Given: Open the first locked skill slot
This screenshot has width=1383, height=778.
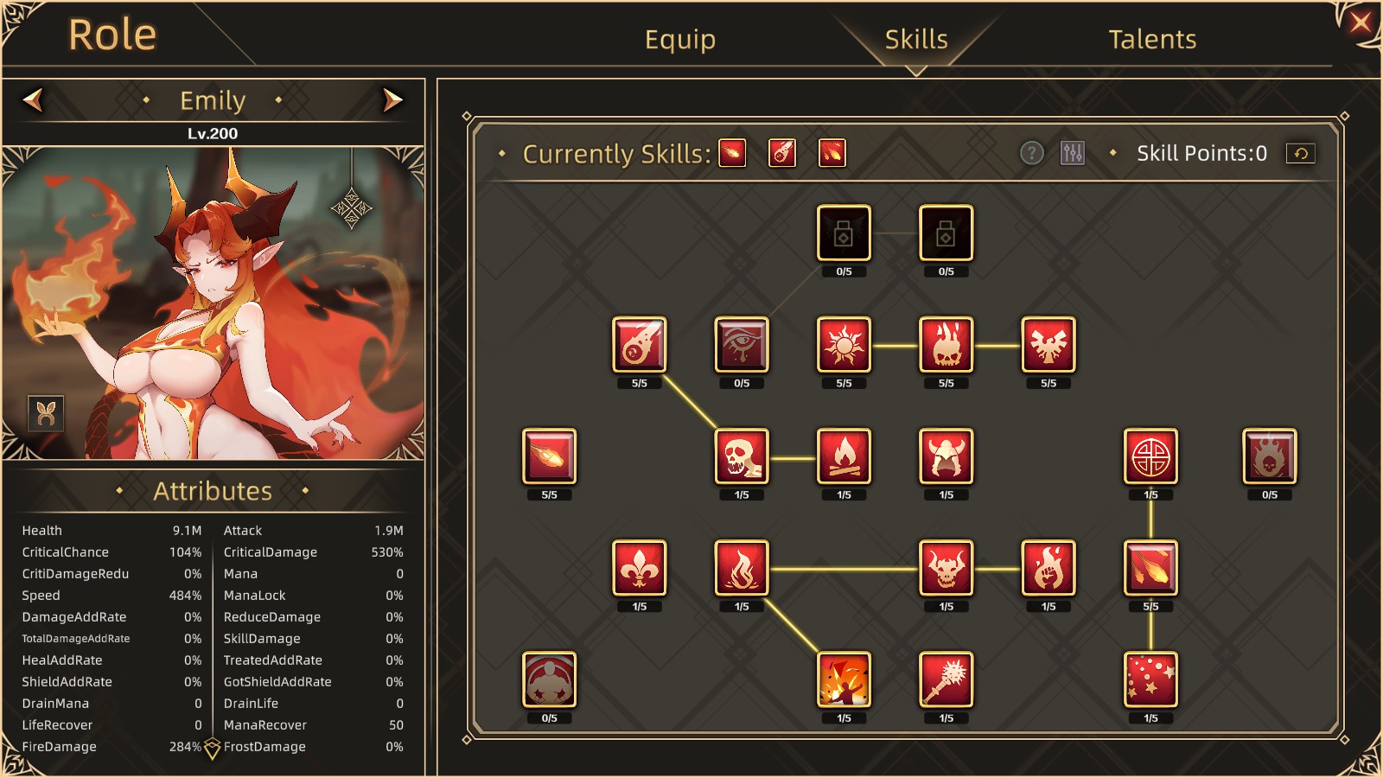Looking at the screenshot, I should 844,233.
